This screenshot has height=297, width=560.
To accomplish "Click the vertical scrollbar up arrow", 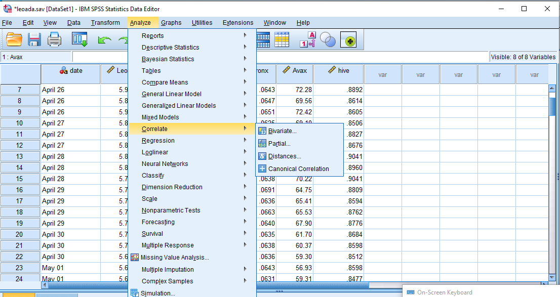I will [552, 88].
